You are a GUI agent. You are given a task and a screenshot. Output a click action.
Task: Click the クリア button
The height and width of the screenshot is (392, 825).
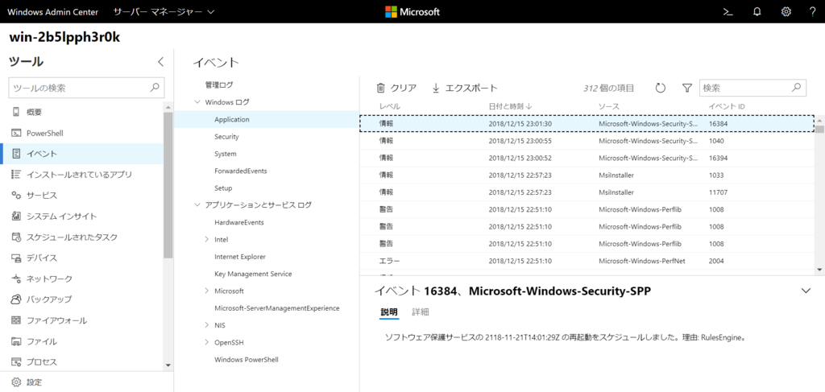(x=396, y=89)
